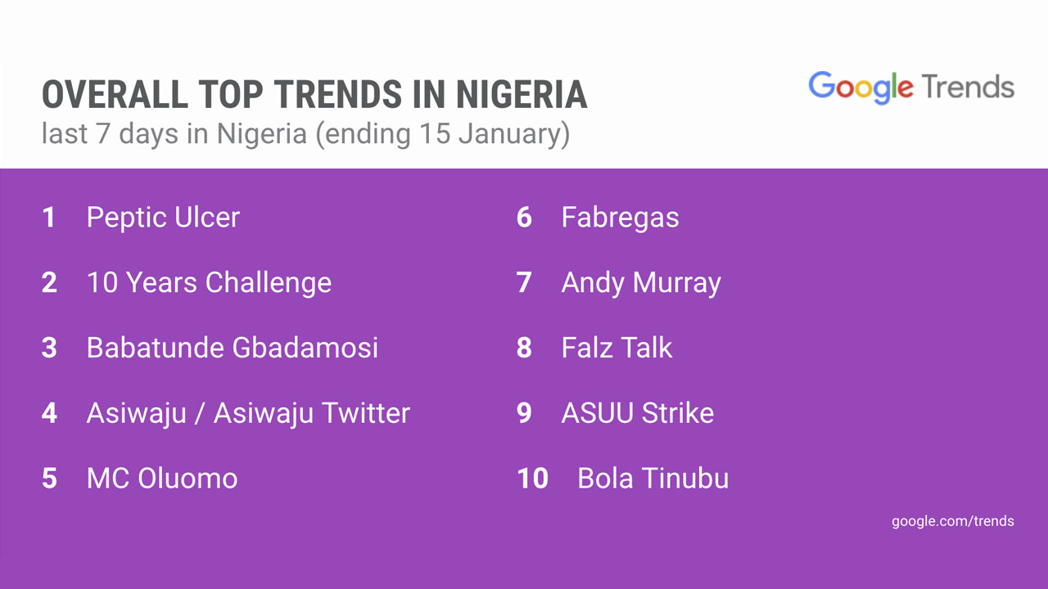Select the MC Oluomo entry
Screen dimensions: 1048x589
tap(162, 479)
